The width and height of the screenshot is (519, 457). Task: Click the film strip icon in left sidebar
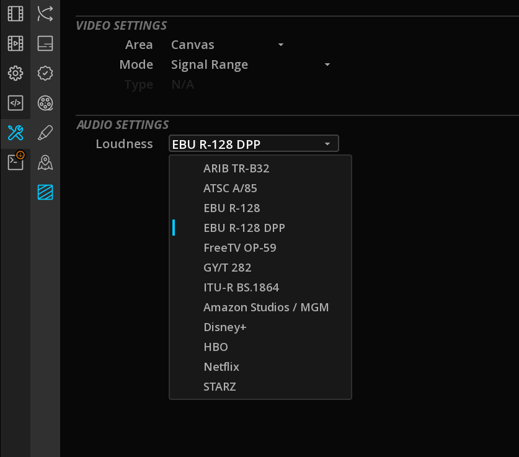(x=15, y=14)
